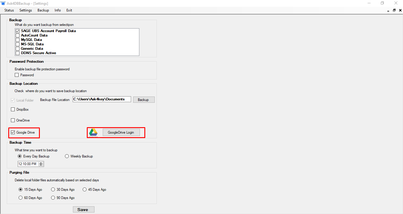This screenshot has width=403, height=214.
Task: Click the GoogleDrive Login button
Action: click(121, 132)
